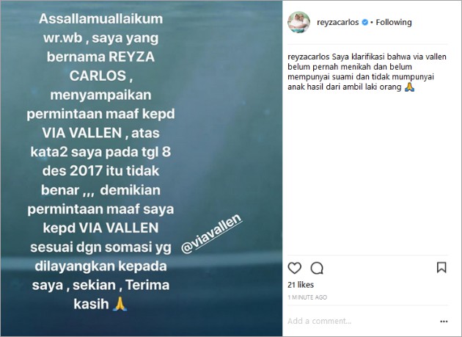Open comments via the speech bubble icon

(x=317, y=268)
